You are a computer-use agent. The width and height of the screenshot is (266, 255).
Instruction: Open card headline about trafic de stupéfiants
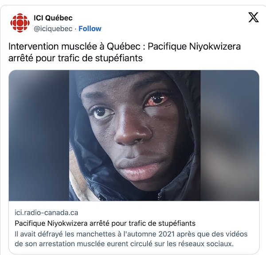click(105, 223)
